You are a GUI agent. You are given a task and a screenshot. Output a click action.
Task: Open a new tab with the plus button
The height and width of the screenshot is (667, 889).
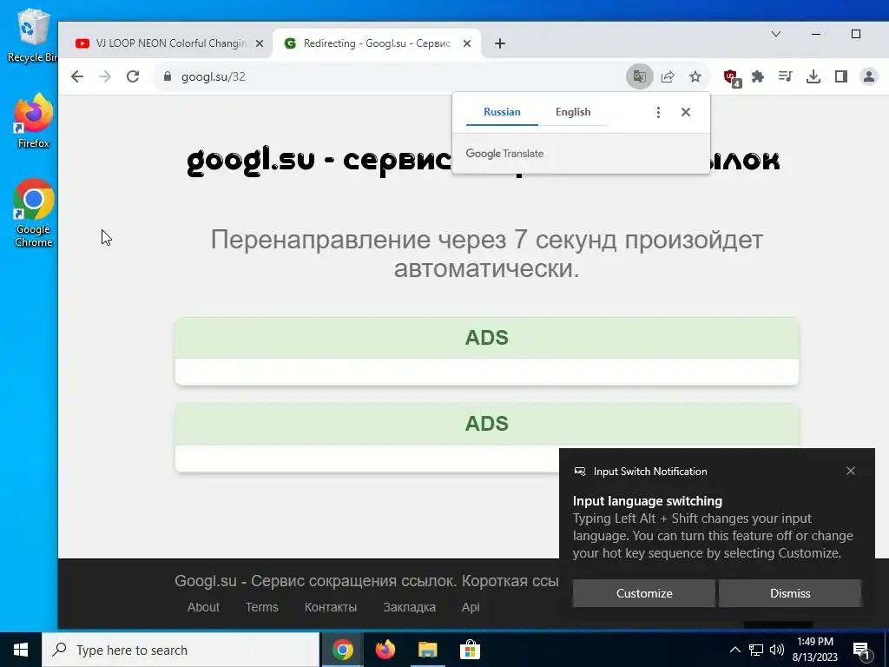[x=499, y=43]
